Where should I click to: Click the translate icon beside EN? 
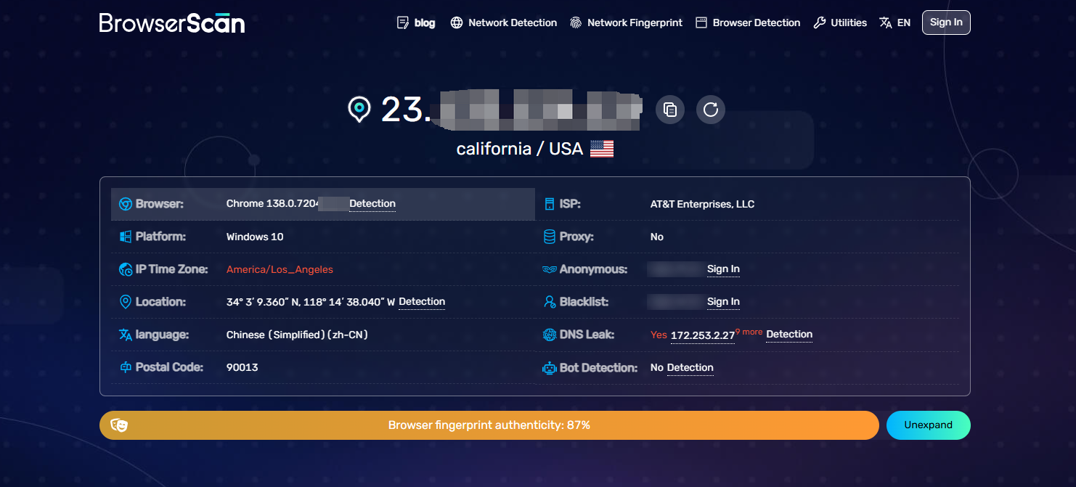[x=885, y=22]
